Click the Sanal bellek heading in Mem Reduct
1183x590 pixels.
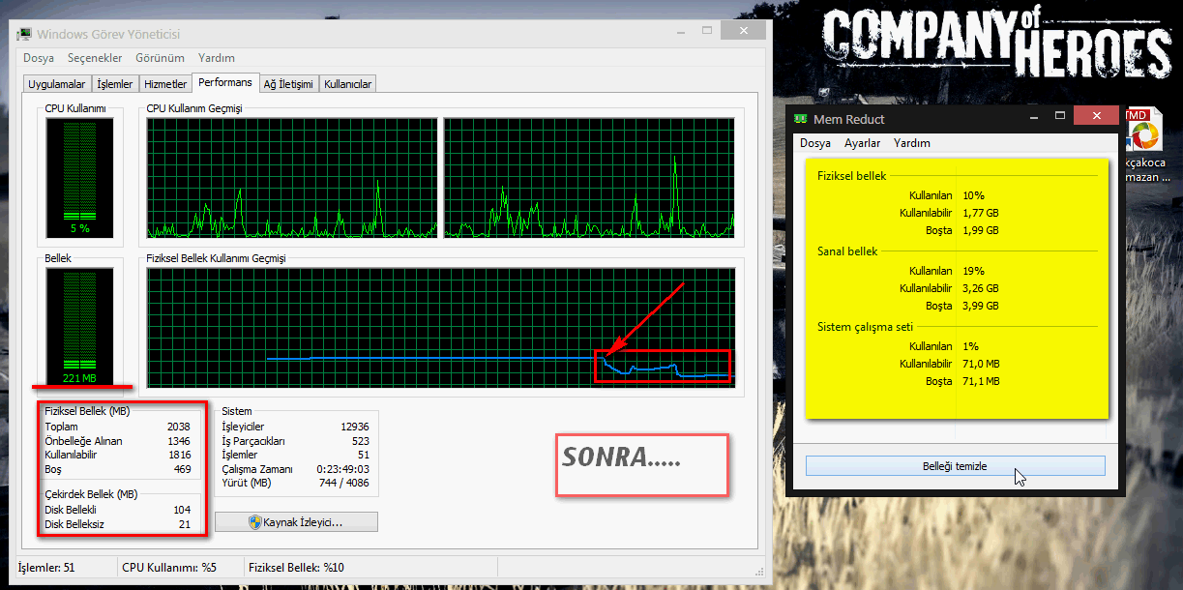847,251
